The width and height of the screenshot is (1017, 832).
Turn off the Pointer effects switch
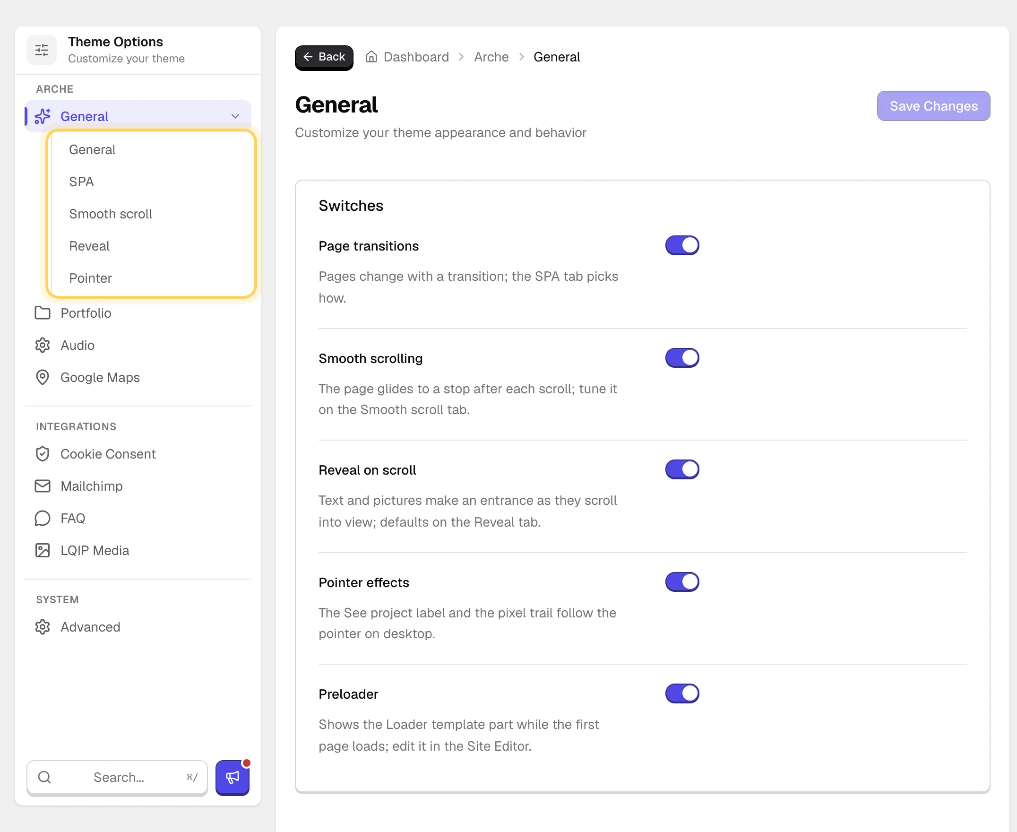coord(682,582)
